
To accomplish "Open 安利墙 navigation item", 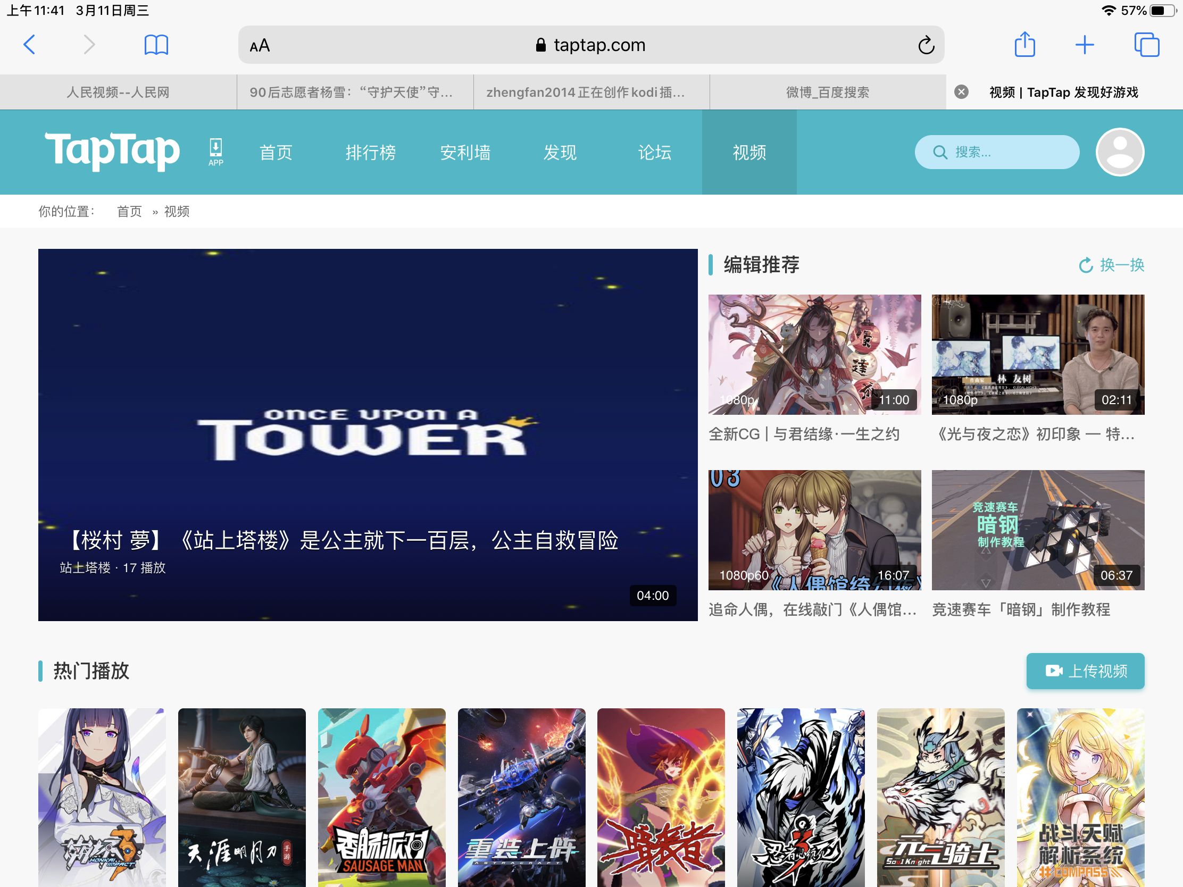I will tap(465, 153).
